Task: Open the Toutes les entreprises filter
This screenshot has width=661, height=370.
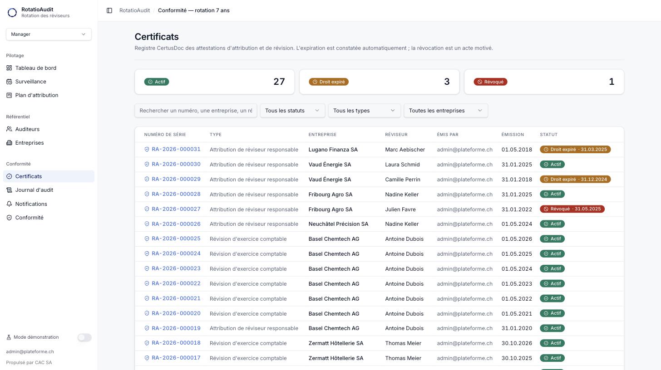Action: pos(446,111)
